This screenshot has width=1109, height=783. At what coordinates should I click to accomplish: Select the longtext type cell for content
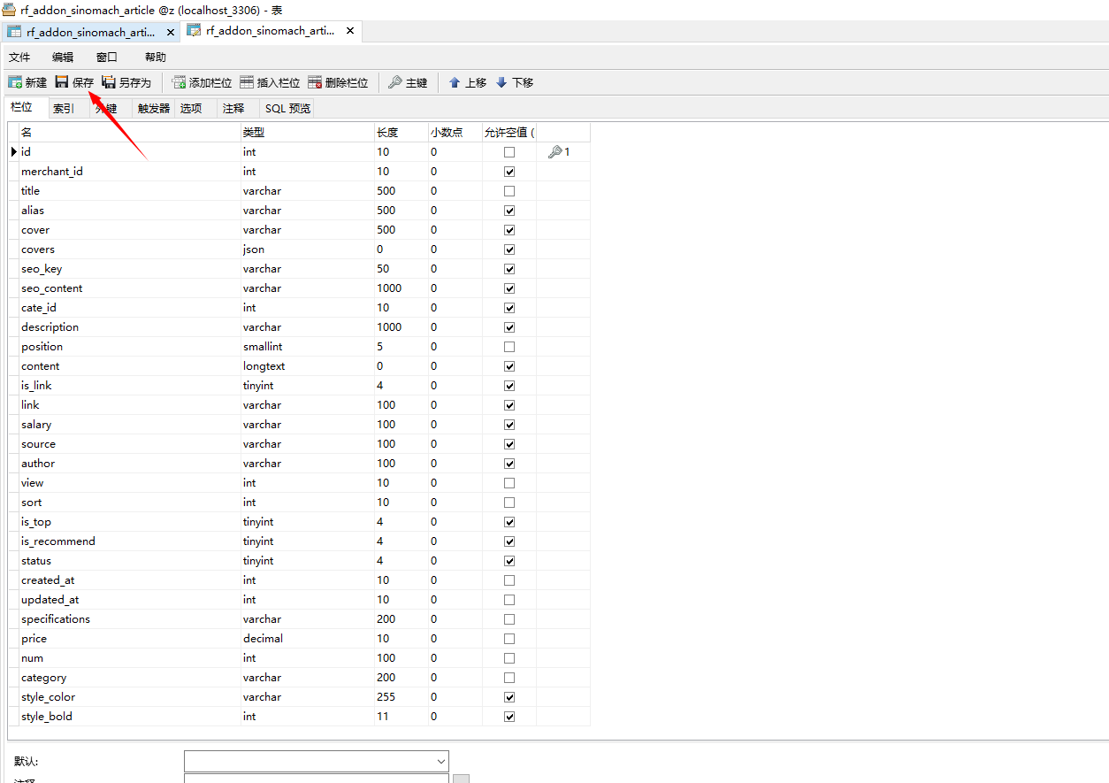point(308,366)
